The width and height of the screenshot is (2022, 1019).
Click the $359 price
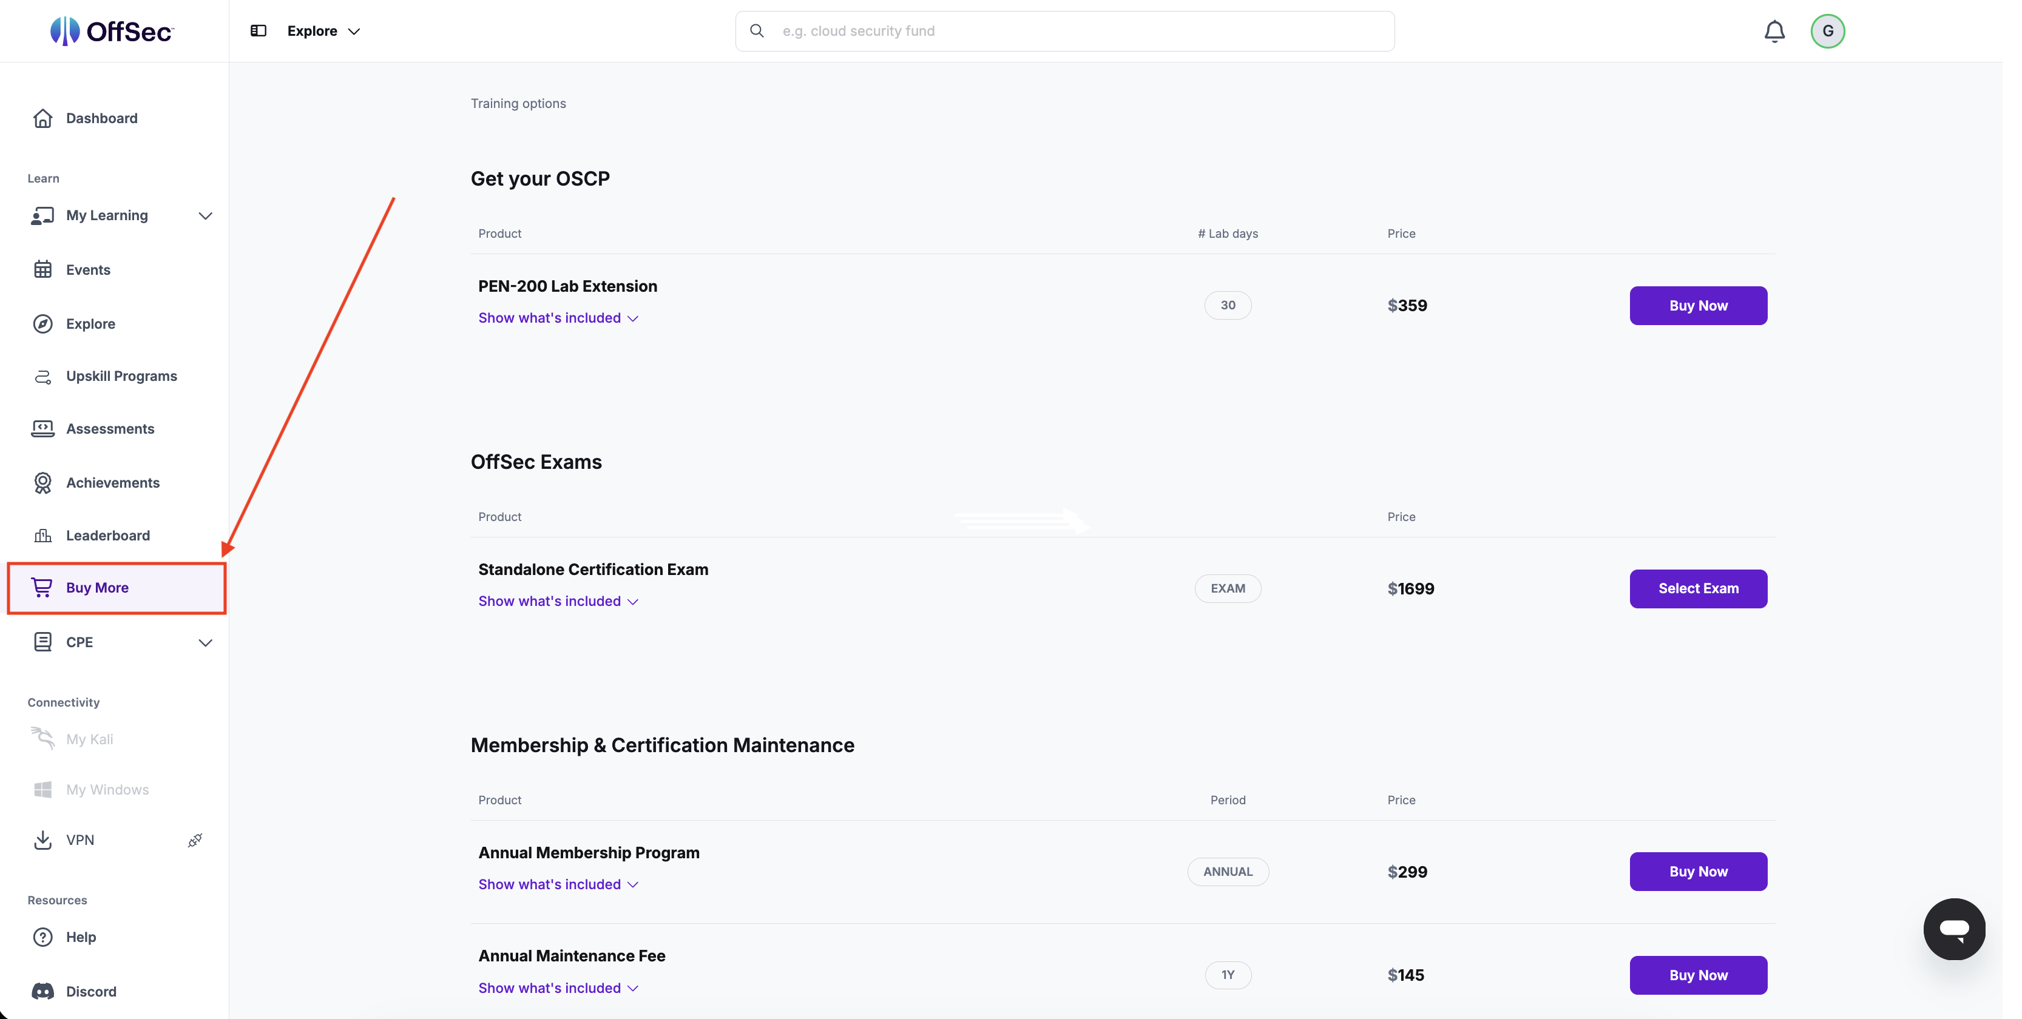pyautogui.click(x=1407, y=305)
